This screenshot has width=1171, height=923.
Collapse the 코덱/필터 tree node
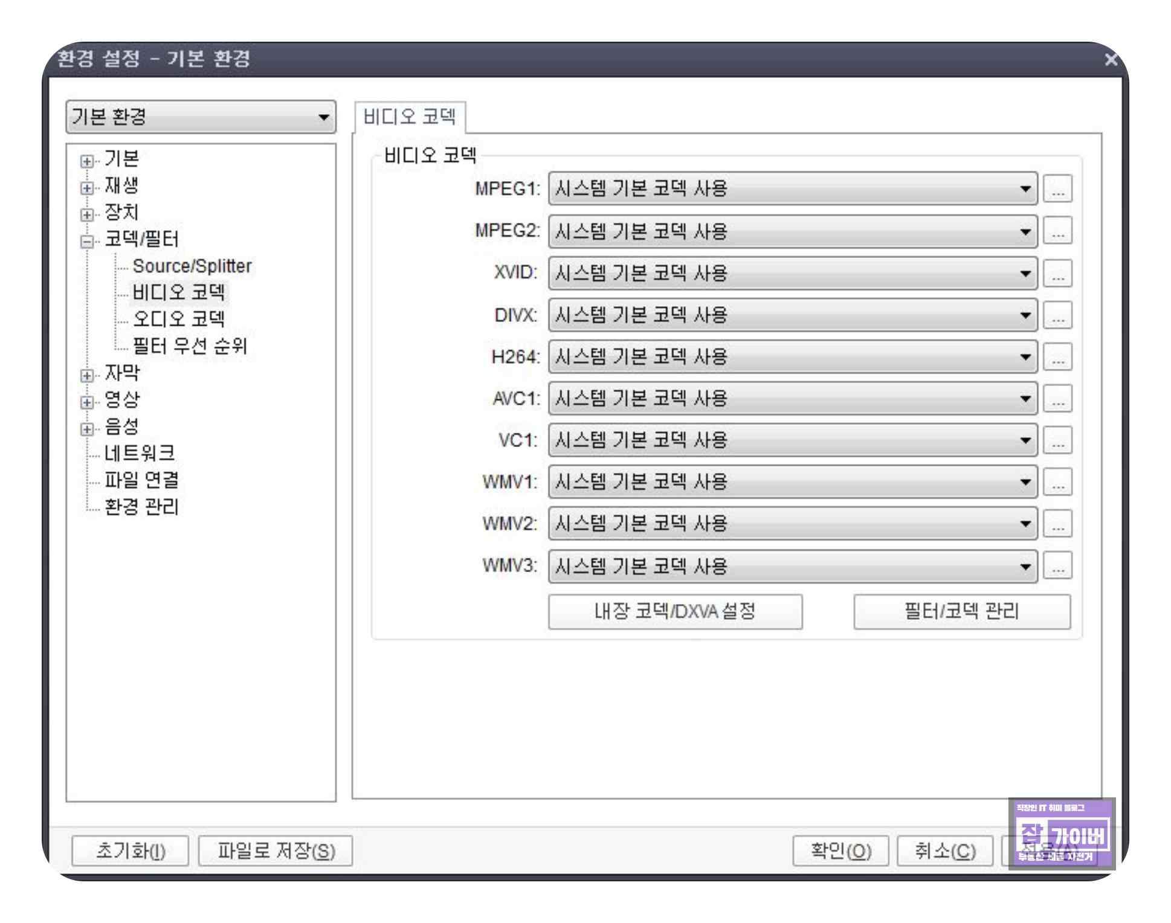pos(87,242)
